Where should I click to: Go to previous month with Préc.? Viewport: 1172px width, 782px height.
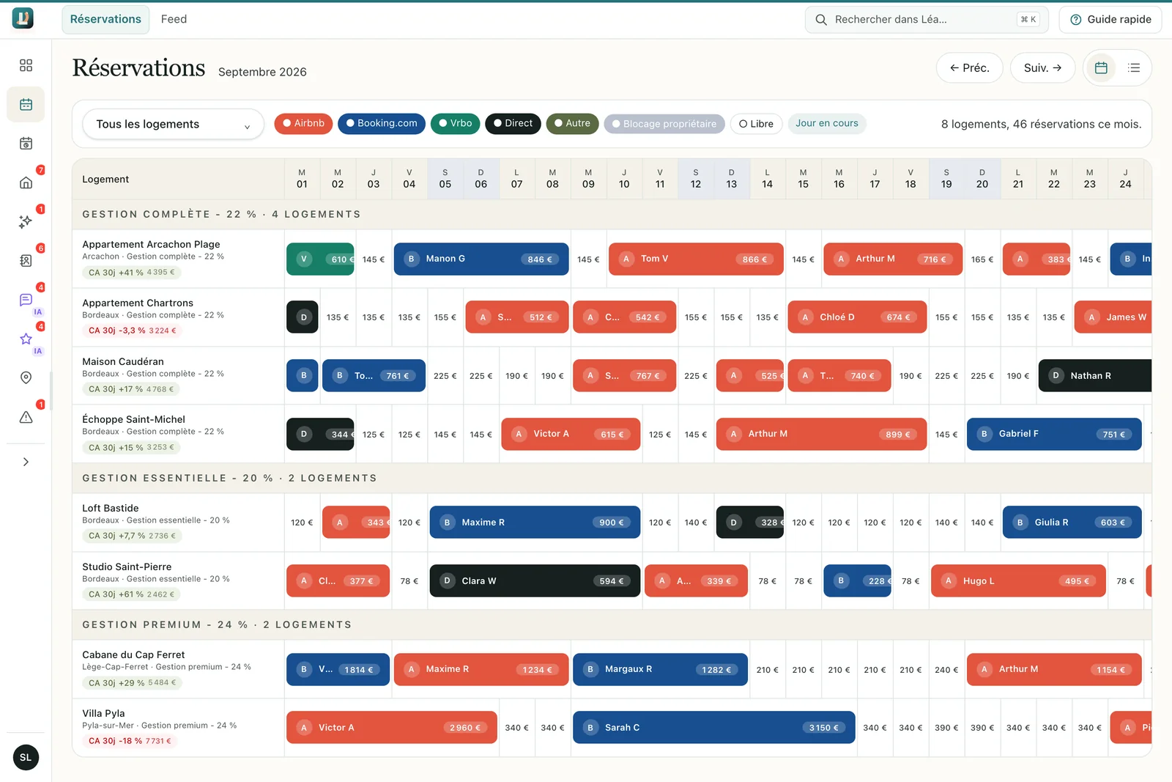(x=970, y=67)
